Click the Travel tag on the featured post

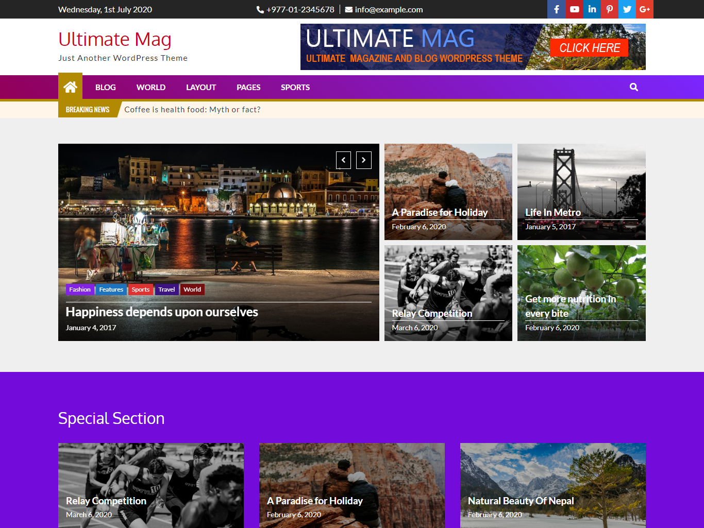tap(166, 289)
